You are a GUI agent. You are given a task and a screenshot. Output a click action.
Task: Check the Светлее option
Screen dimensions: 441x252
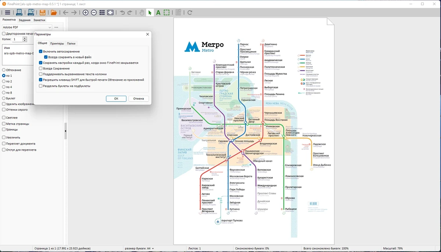click(4, 118)
